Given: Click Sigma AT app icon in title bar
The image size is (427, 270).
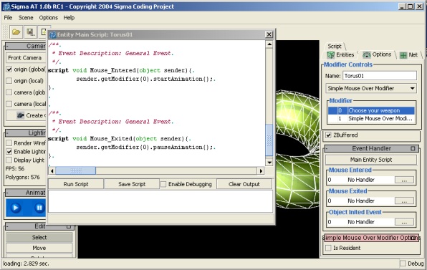Looking at the screenshot, I should tap(6, 6).
